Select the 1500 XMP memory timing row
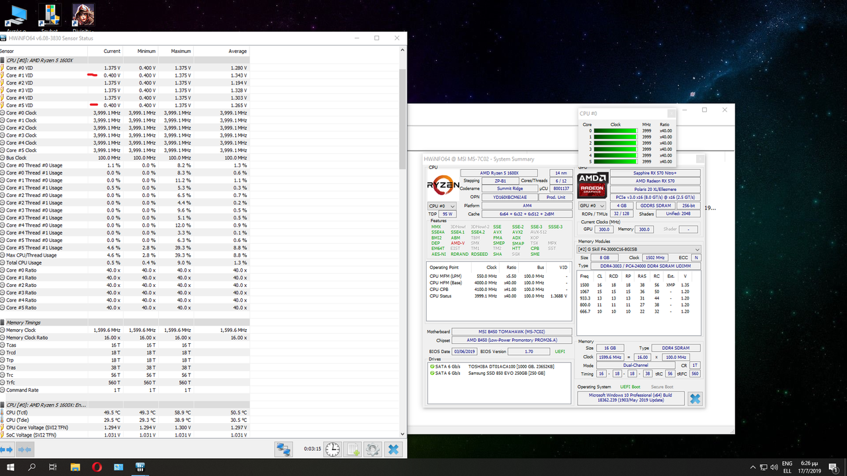 click(639, 285)
